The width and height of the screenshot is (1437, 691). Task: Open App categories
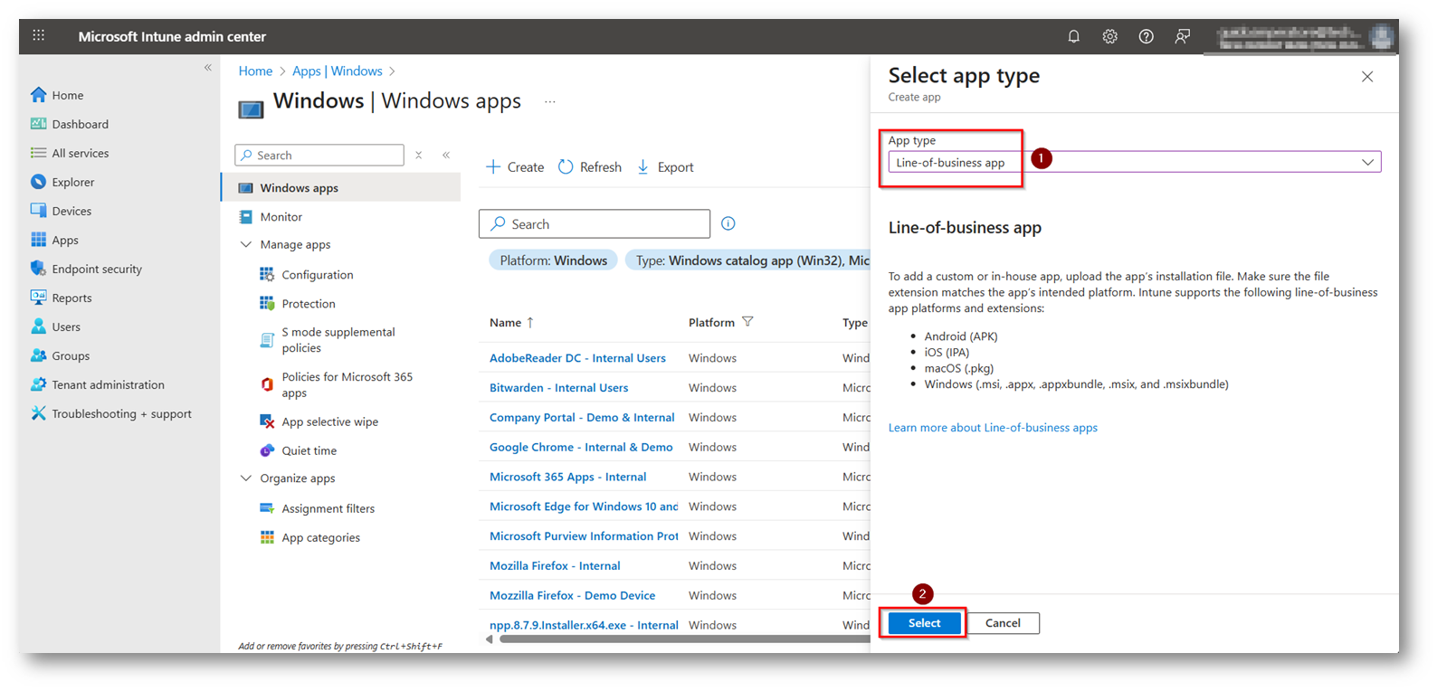tap(320, 537)
